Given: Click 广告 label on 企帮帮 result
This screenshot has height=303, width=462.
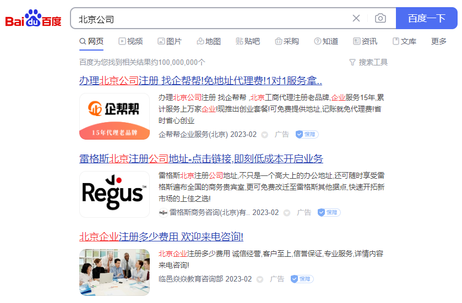Looking at the screenshot, I should 282,134.
